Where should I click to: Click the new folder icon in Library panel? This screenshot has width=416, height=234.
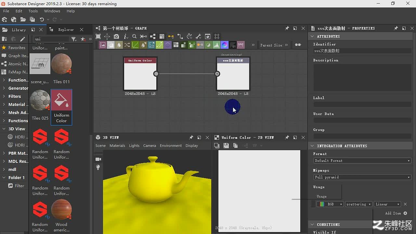[x=5, y=39]
